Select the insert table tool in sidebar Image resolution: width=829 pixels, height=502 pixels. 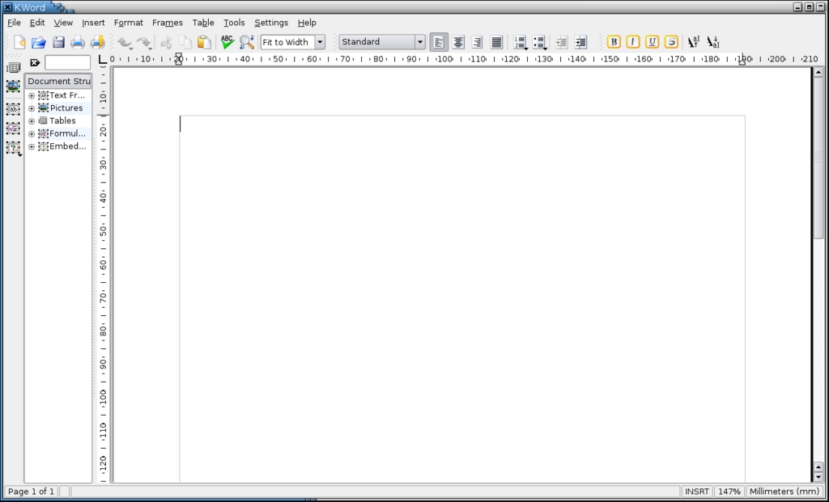(x=14, y=68)
